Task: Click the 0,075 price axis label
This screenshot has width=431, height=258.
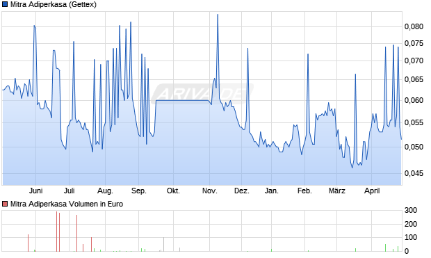Action: coord(414,43)
